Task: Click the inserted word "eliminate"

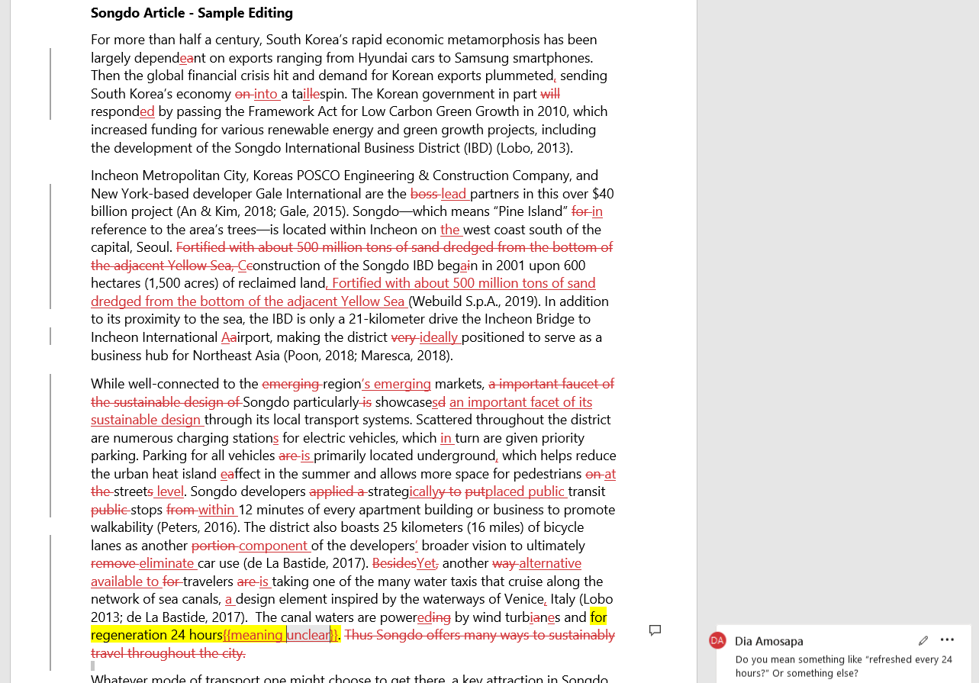Action: point(166,563)
